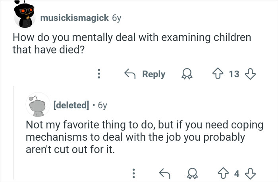278x182 pixels.
Task: Click the [deleted] username label
Action: pyautogui.click(x=71, y=105)
